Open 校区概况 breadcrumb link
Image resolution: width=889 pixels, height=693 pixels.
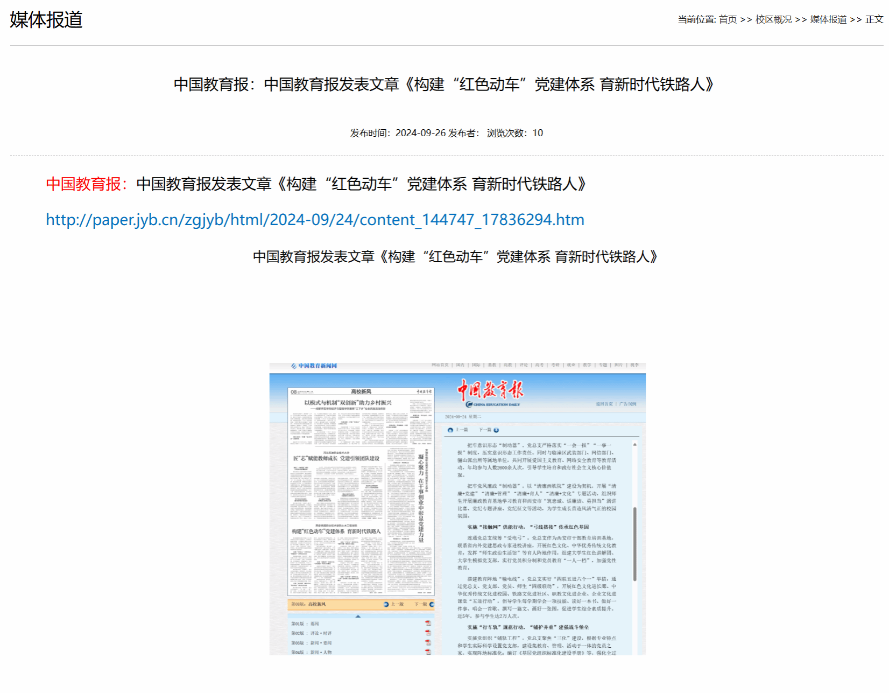773,19
